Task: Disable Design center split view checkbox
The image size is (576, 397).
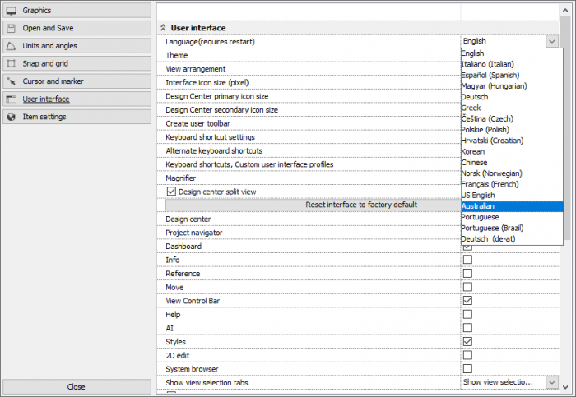Action: 172,192
